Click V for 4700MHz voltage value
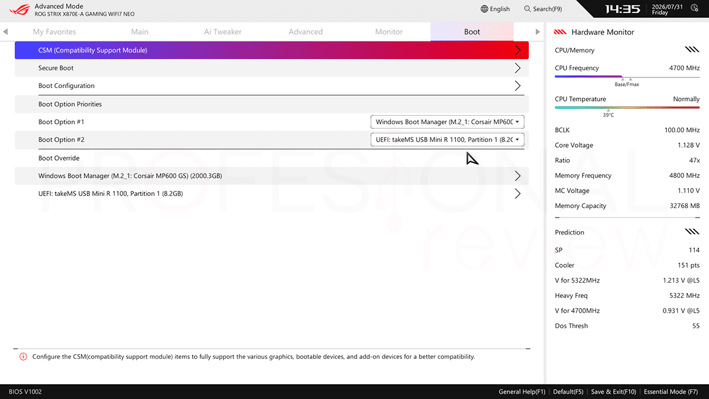The image size is (709, 399). pos(681,310)
